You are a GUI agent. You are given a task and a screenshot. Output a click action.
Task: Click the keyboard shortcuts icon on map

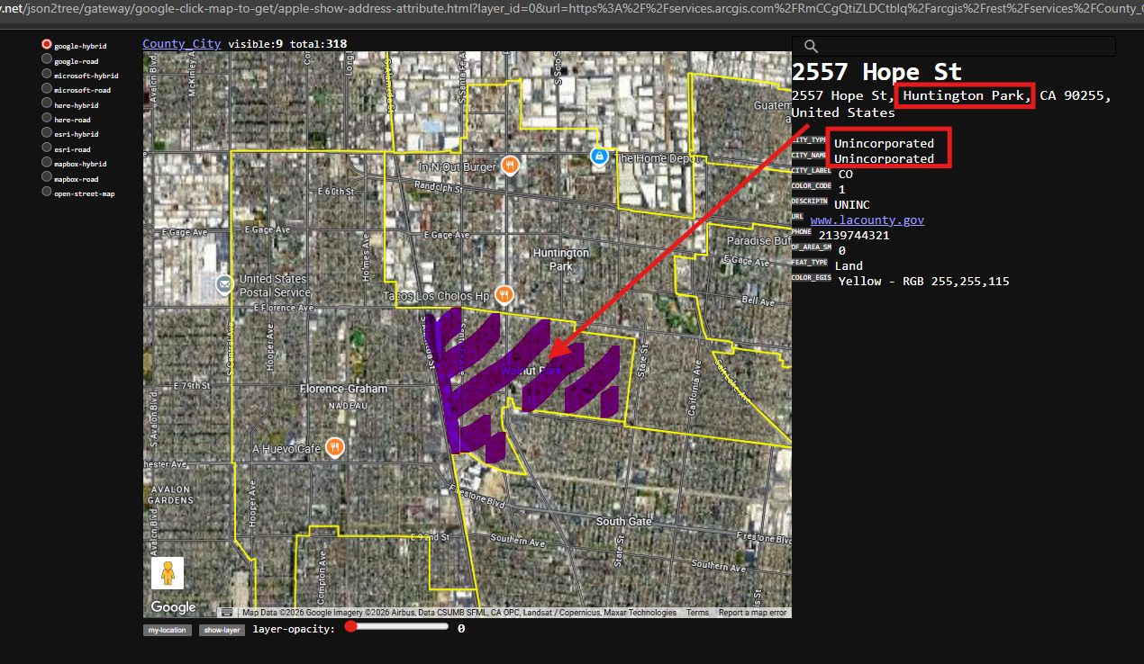pos(227,613)
